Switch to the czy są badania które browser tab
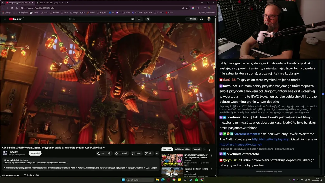Screen dimensions: 325x183 tap(50, 3)
